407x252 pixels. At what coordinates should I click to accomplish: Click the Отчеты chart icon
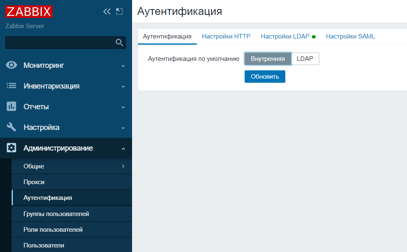tap(12, 106)
